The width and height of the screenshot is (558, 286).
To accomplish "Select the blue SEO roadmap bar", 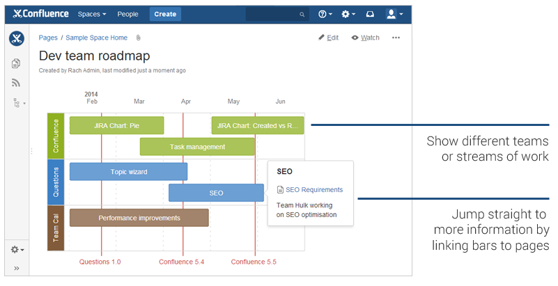I will [217, 193].
